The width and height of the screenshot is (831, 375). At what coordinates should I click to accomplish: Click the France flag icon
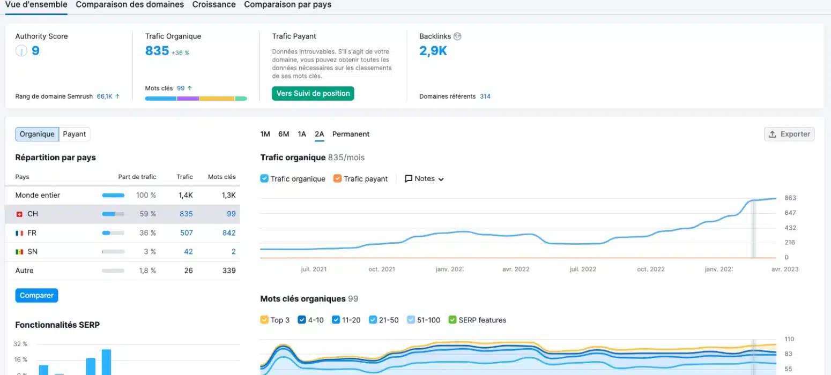[19, 233]
